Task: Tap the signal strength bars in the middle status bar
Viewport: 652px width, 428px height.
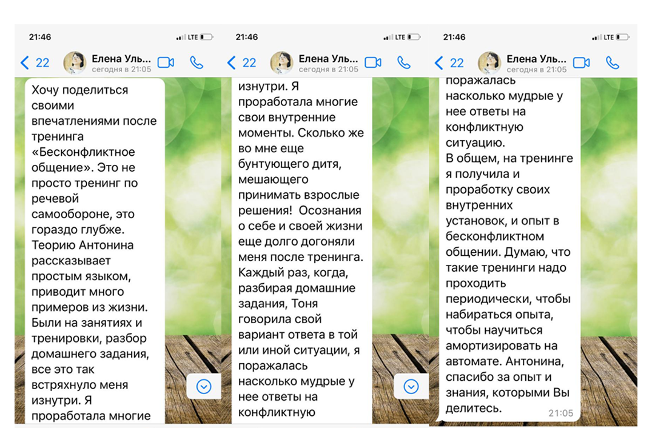Action: [x=386, y=36]
